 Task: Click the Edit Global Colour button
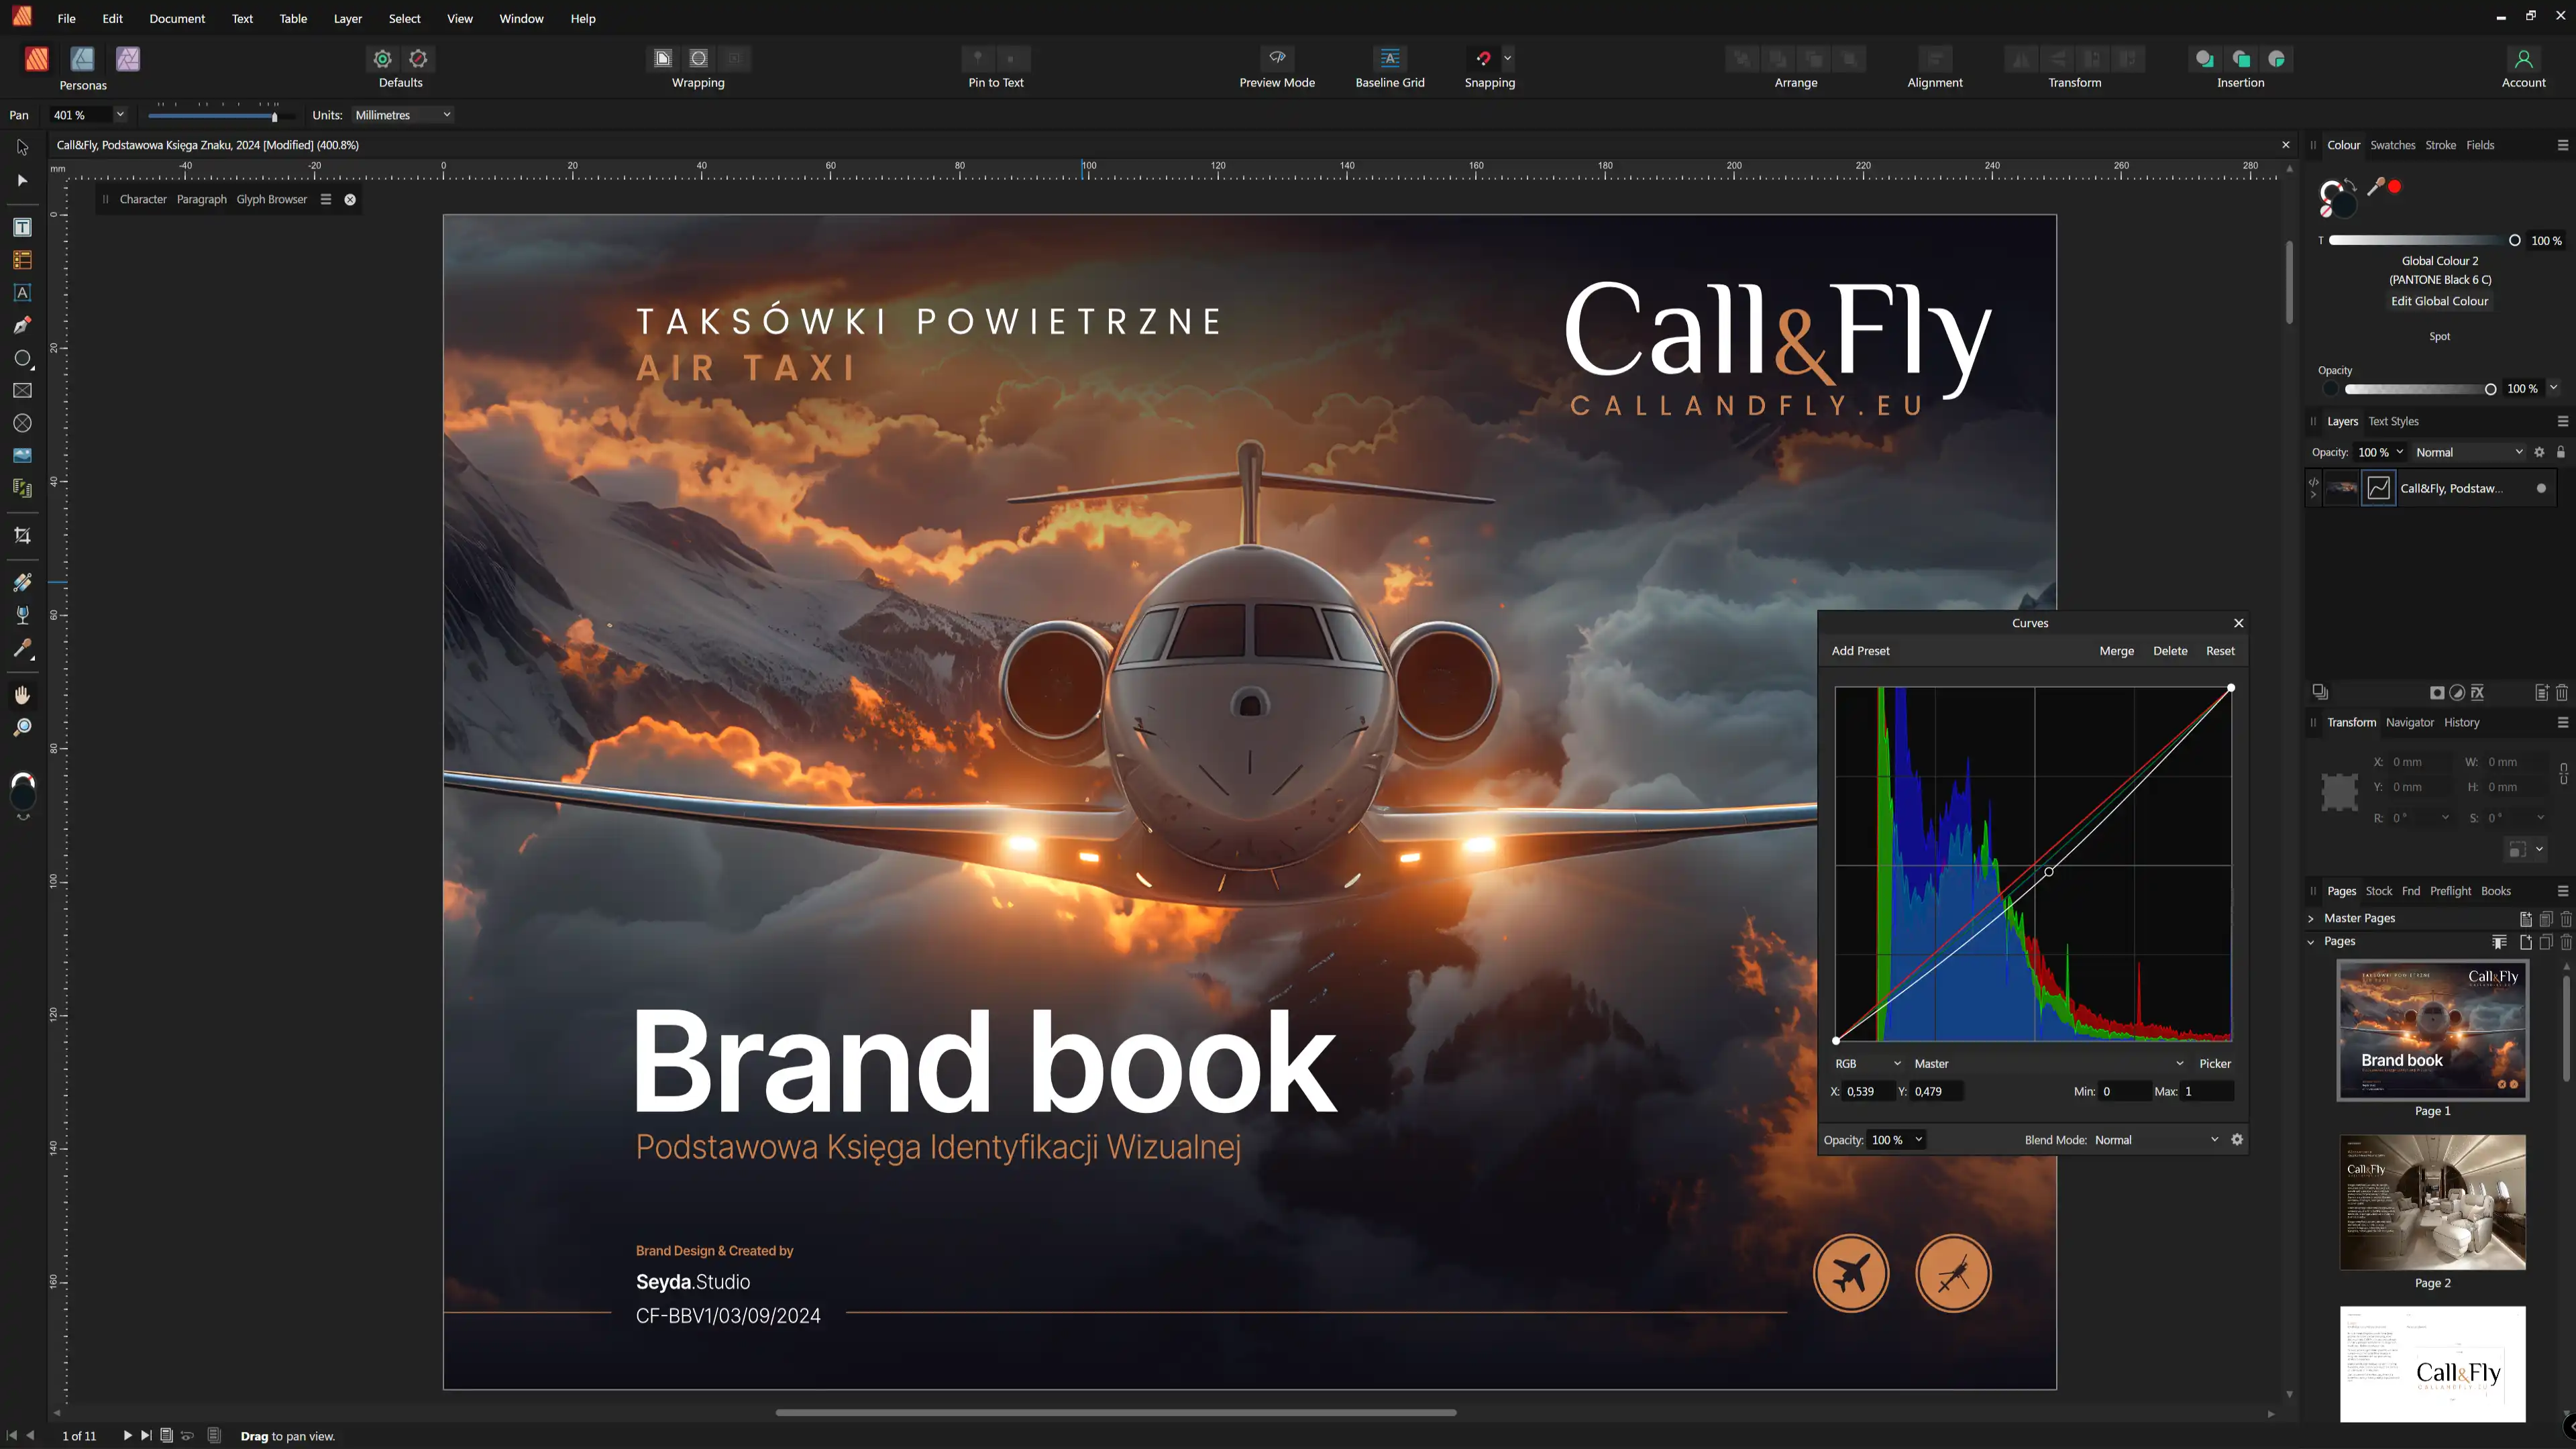coord(2439,301)
